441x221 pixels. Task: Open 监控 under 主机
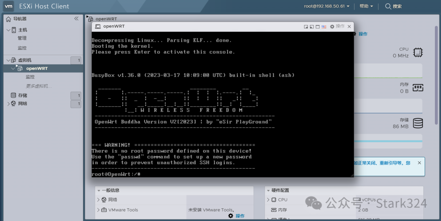[22, 48]
